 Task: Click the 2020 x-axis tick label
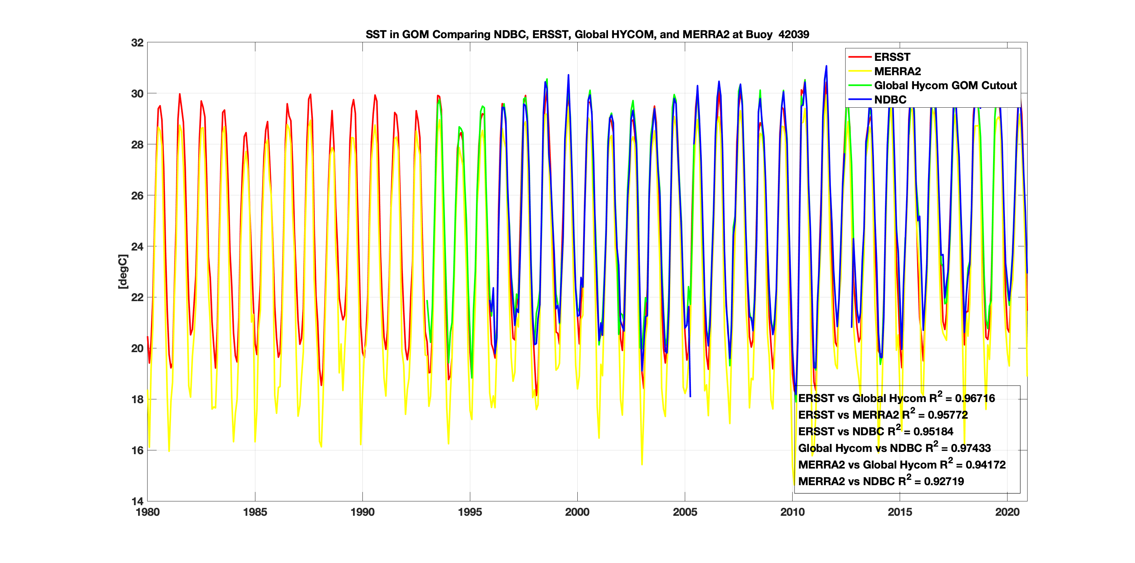(x=1007, y=512)
